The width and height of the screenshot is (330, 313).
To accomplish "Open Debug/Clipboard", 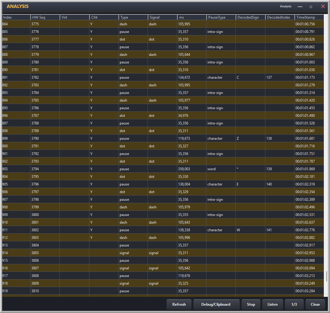I will [x=216, y=304].
